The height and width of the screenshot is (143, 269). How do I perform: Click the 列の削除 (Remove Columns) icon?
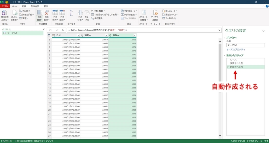47,12
